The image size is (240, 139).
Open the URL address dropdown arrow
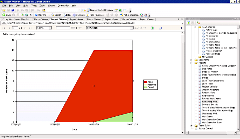[183, 23]
